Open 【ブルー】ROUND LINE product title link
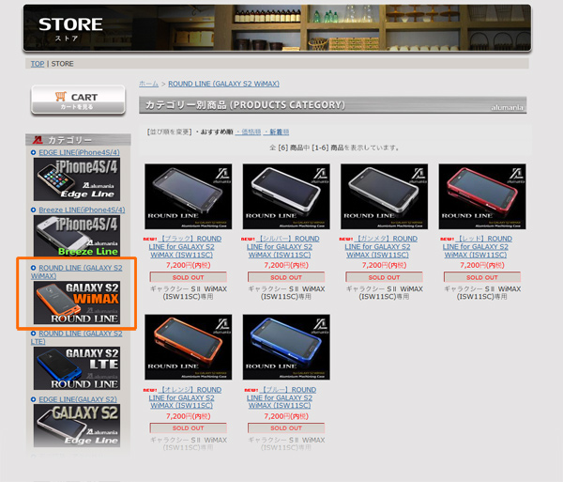The width and height of the screenshot is (563, 482). click(281, 397)
